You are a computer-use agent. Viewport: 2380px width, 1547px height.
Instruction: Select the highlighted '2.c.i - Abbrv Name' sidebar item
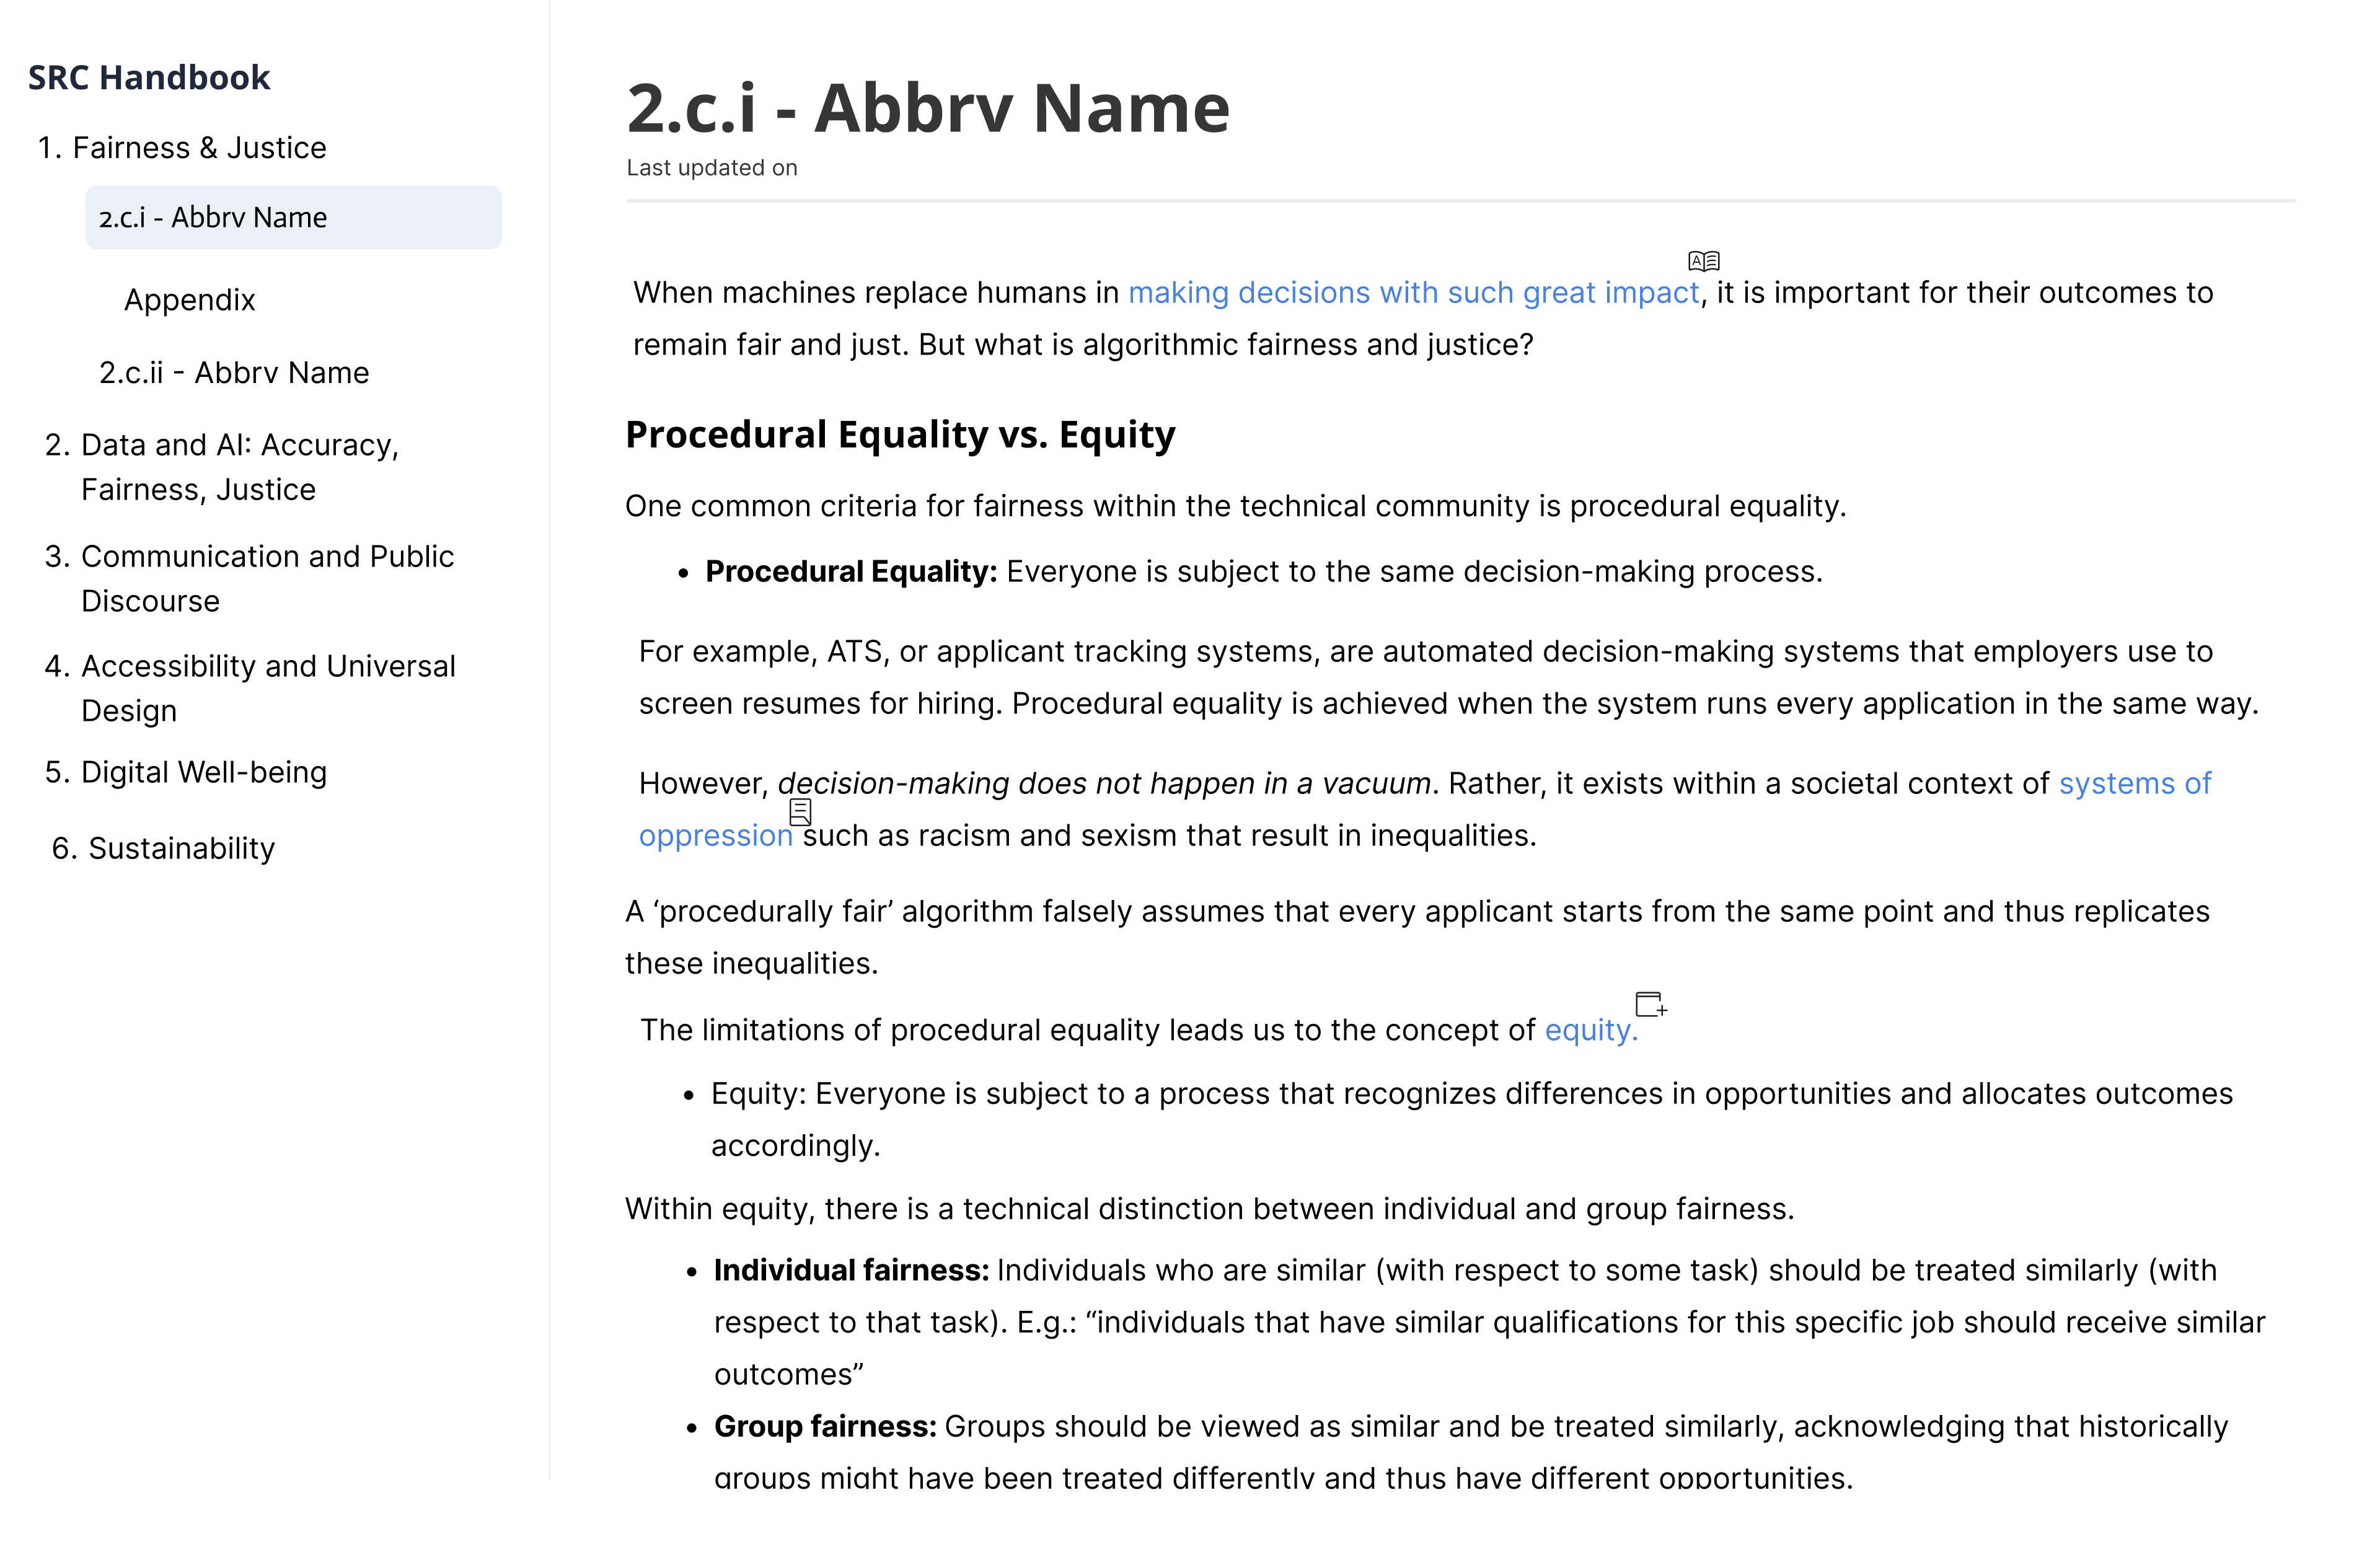tap(293, 217)
